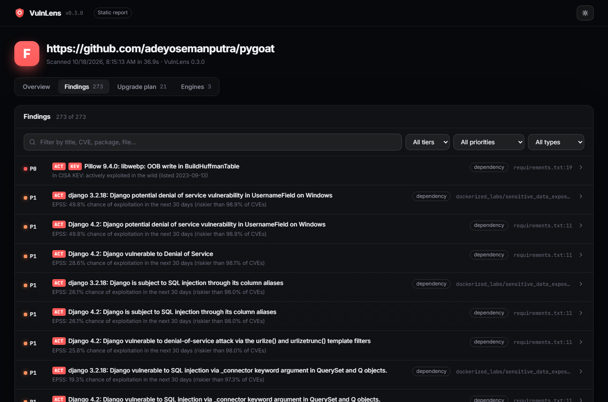This screenshot has width=608, height=402.
Task: Click requirements.txt:19 file reference
Action: point(543,167)
